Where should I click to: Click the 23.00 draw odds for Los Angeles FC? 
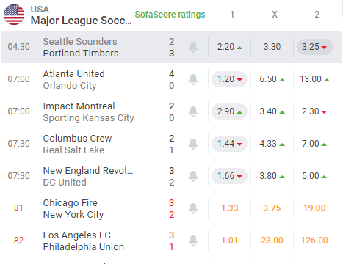272,241
